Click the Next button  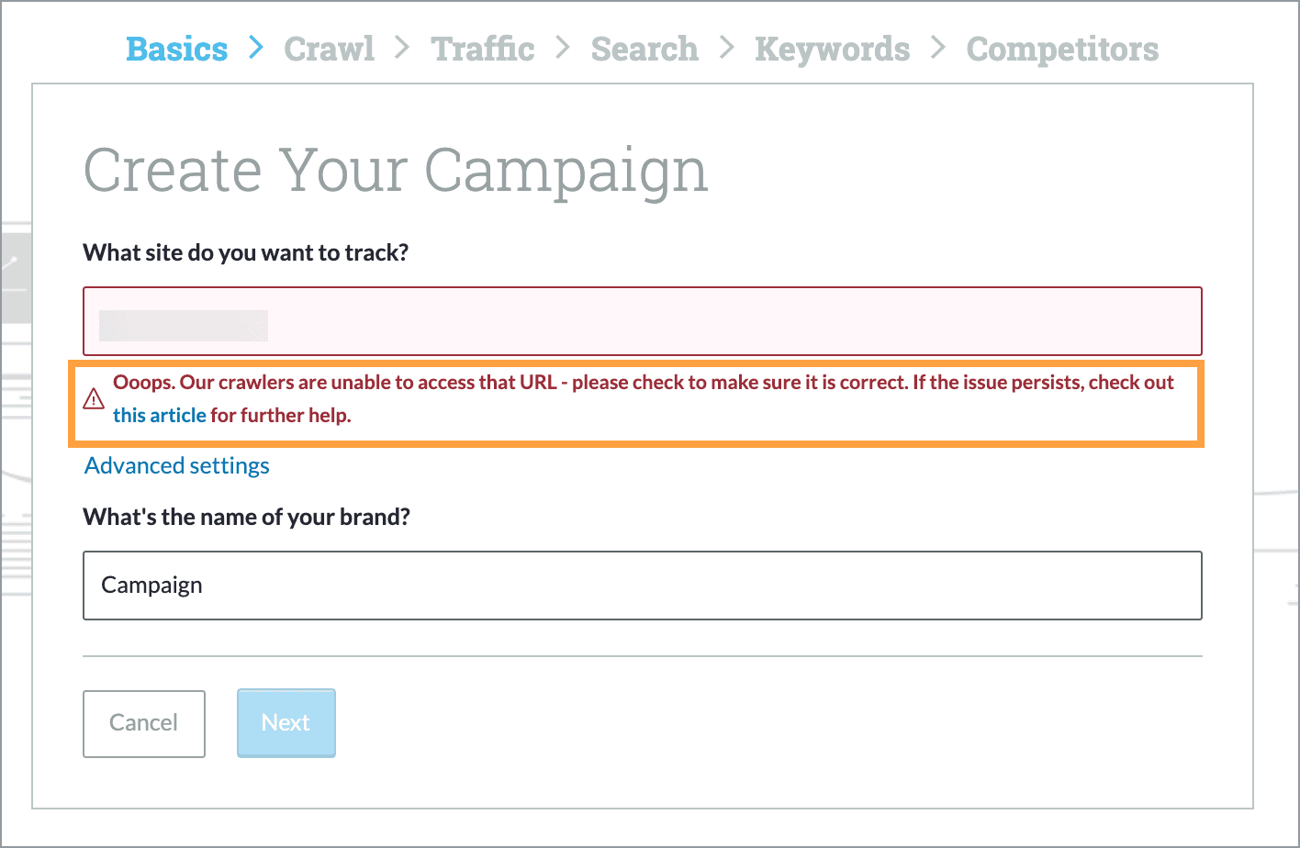pyautogui.click(x=286, y=723)
